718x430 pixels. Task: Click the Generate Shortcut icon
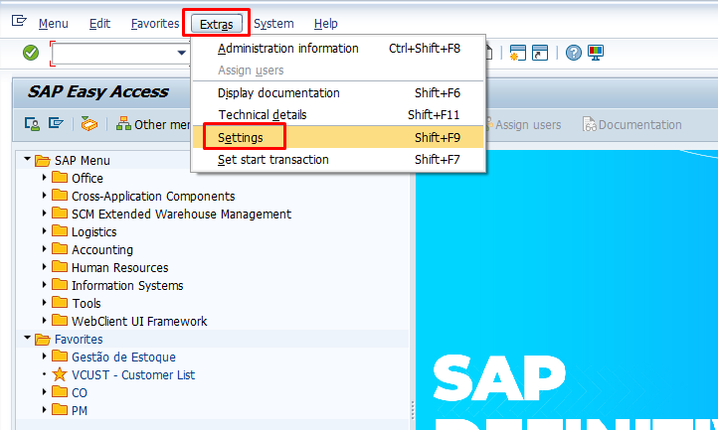(540, 53)
